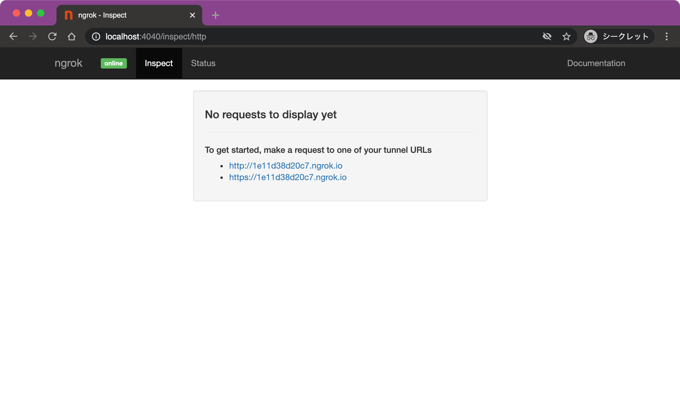Select the ngrok - Inspect browser tab
The height and width of the screenshot is (396, 680).
[121, 15]
